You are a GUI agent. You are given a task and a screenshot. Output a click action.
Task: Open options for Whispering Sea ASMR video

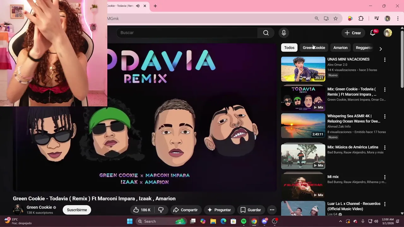coord(385,116)
